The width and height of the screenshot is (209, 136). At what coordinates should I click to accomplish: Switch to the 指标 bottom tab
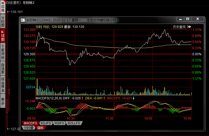coord(41,128)
